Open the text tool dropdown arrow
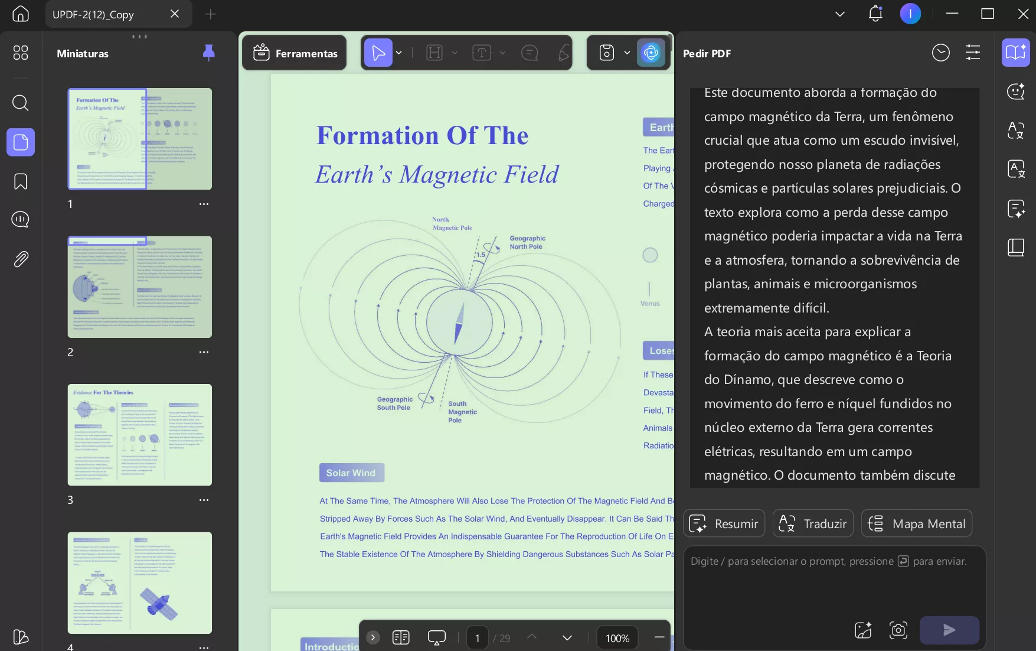Screen dimensions: 1036x651 point(503,53)
